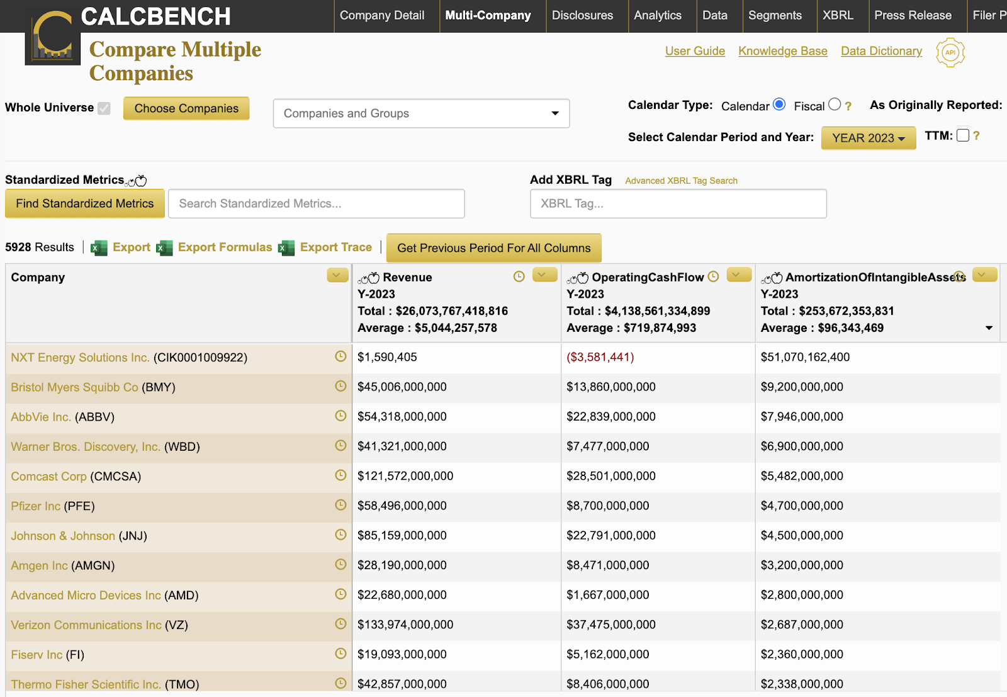Click the apple icon next to Standardized Metrics

(136, 181)
